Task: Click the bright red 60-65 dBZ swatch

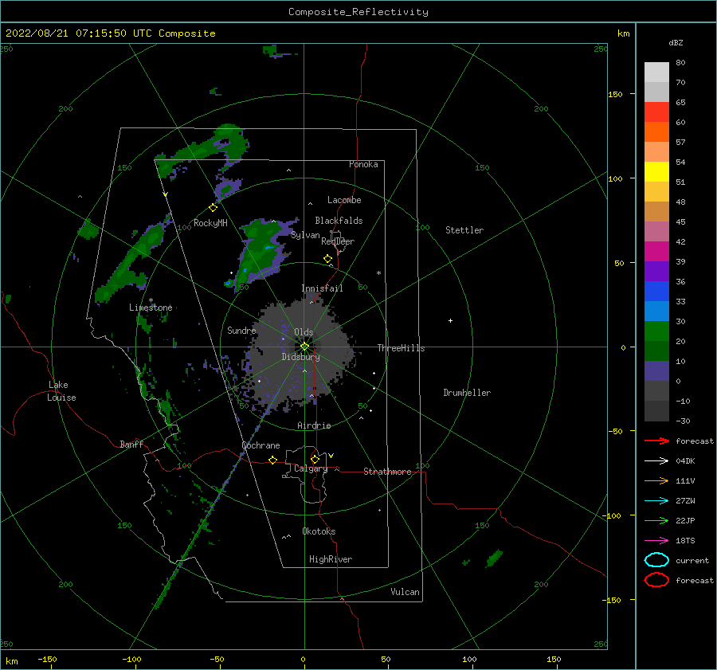Action: click(x=656, y=112)
